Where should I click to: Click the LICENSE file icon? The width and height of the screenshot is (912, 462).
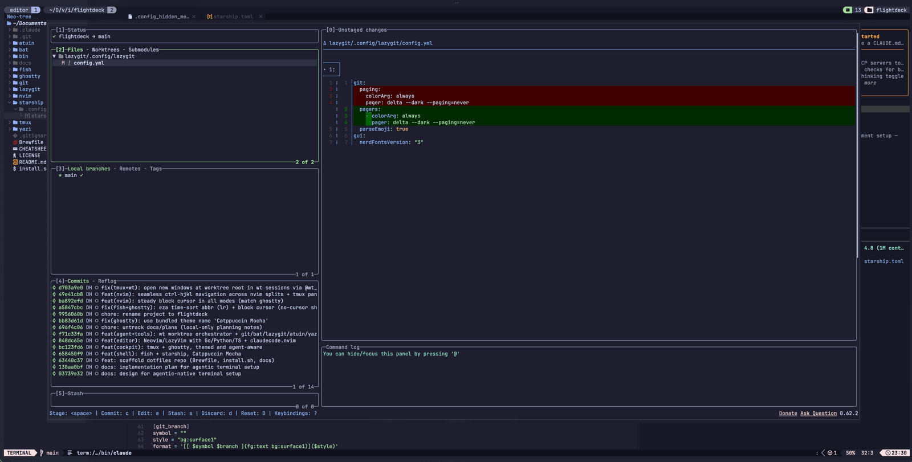15,156
